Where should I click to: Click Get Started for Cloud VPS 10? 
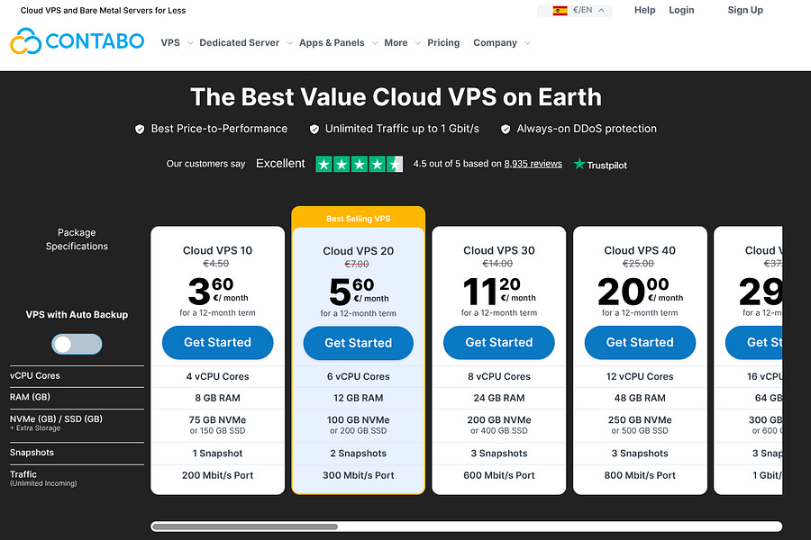coord(218,343)
